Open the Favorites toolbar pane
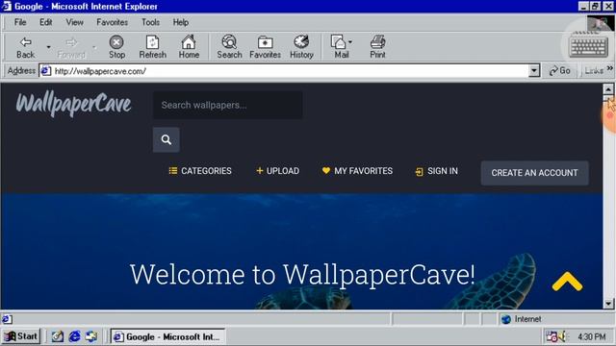The height and width of the screenshot is (346, 616). click(x=266, y=47)
